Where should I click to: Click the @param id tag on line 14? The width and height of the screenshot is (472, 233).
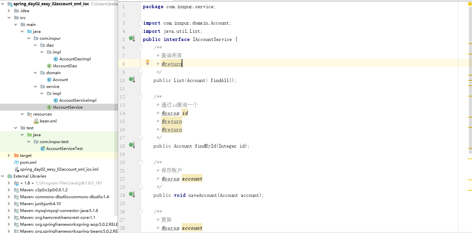pyautogui.click(x=175, y=113)
